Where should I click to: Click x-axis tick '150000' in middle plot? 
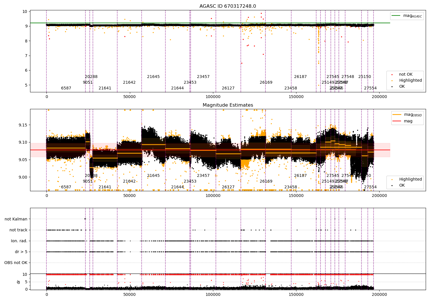(x=296, y=196)
